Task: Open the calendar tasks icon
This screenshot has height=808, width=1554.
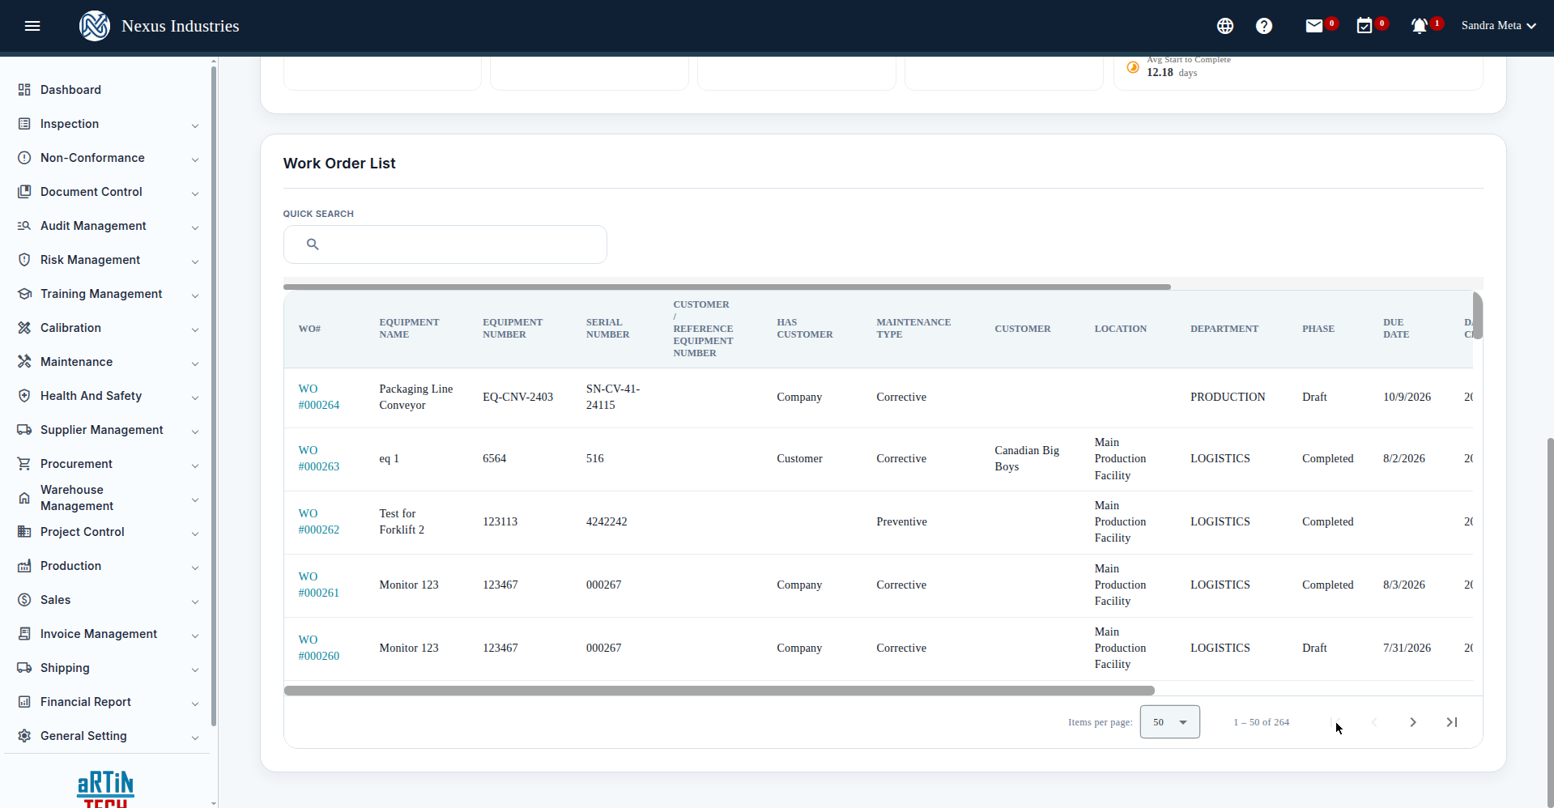Action: click(1365, 26)
